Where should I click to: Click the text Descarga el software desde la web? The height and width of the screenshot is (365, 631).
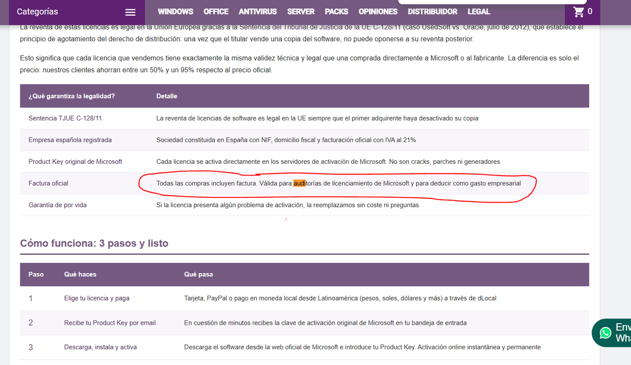click(x=362, y=347)
